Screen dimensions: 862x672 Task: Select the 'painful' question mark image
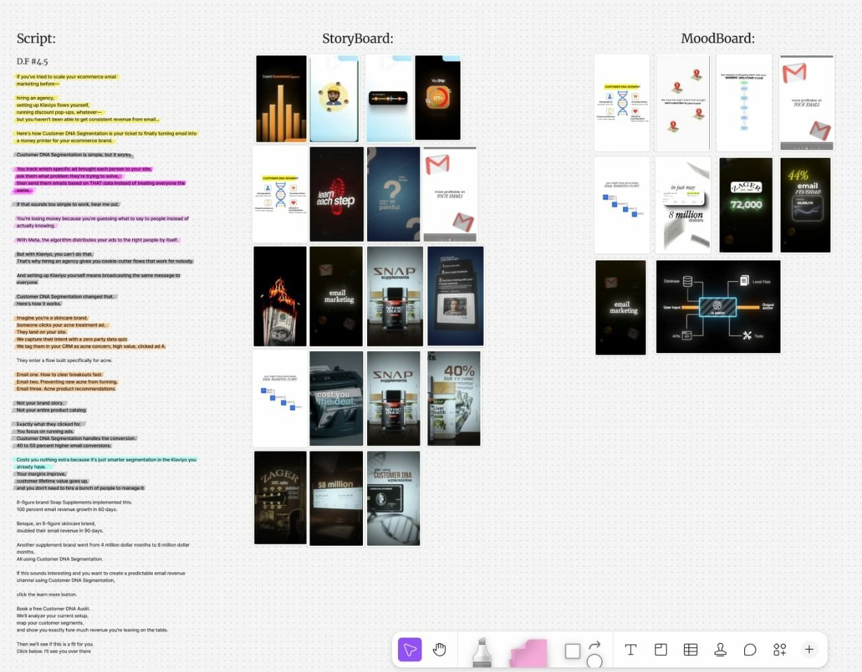[x=394, y=194]
